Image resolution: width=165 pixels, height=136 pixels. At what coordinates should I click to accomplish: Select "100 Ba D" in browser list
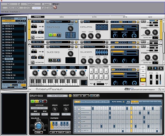click(x=13, y=56)
